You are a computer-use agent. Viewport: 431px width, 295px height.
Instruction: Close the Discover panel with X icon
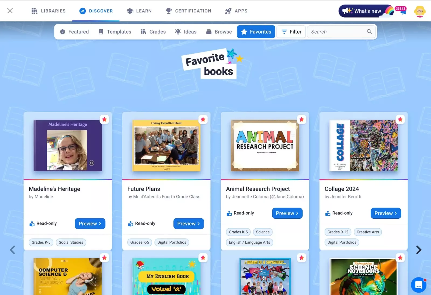[10, 11]
